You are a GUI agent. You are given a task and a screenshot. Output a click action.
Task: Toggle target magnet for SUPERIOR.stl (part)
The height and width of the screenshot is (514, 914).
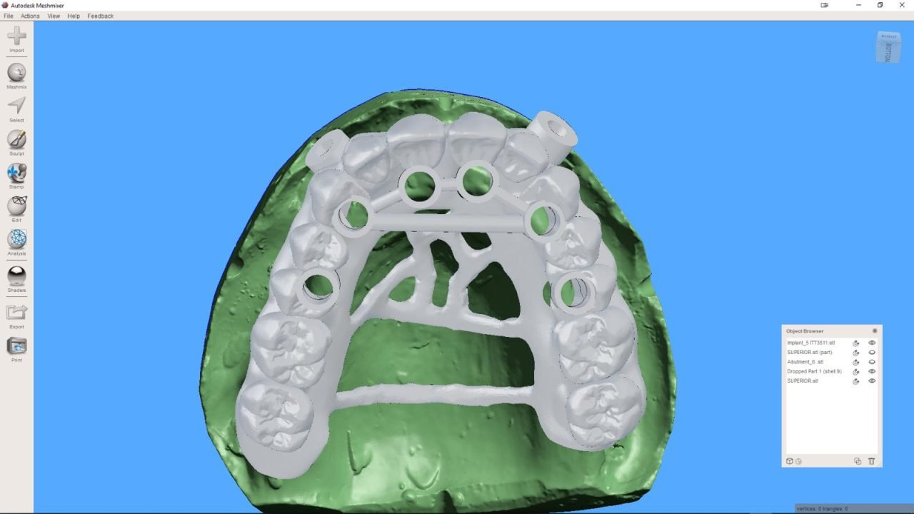(x=855, y=353)
